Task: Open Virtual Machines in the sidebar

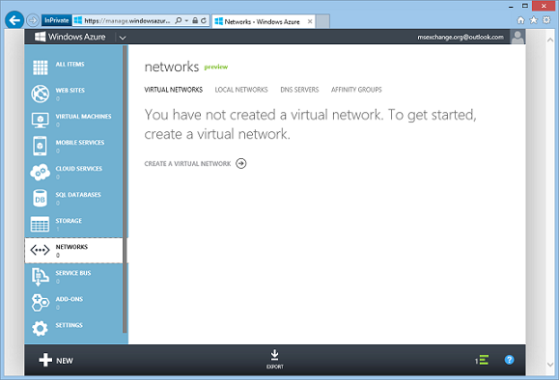Action: tap(73, 120)
